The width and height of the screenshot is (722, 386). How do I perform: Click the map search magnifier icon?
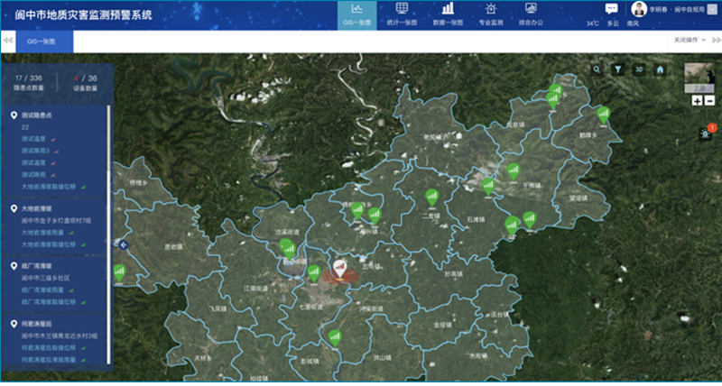point(597,69)
